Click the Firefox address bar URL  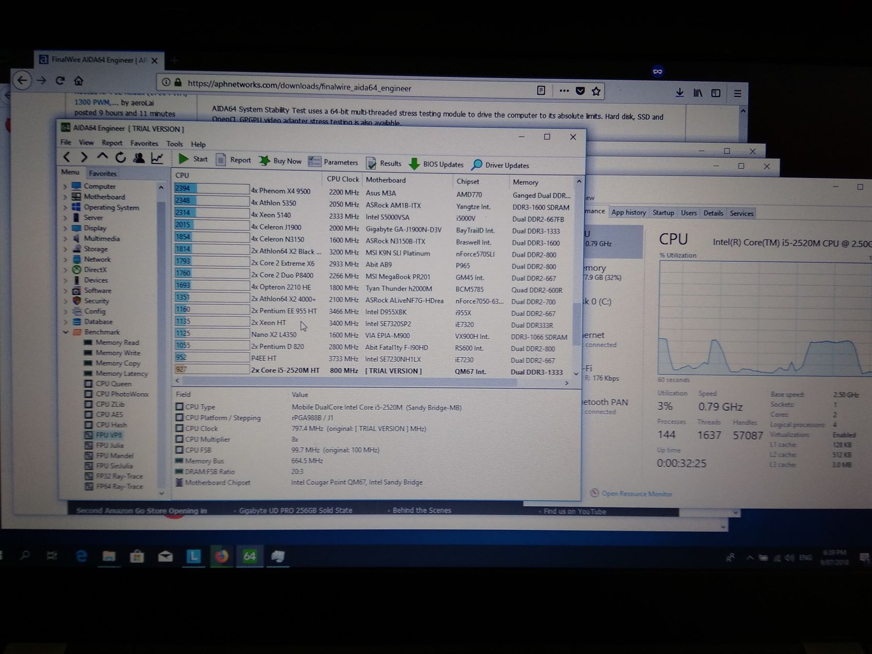click(299, 87)
